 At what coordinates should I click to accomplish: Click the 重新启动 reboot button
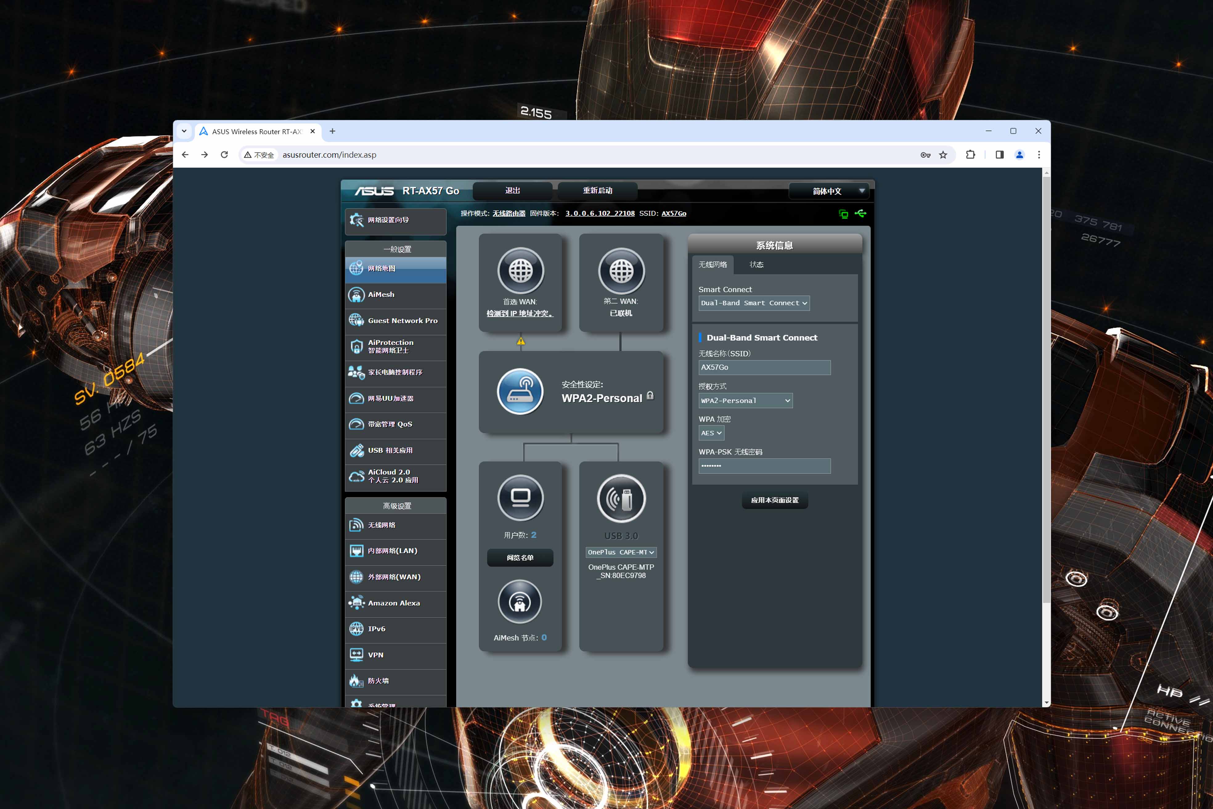click(597, 191)
